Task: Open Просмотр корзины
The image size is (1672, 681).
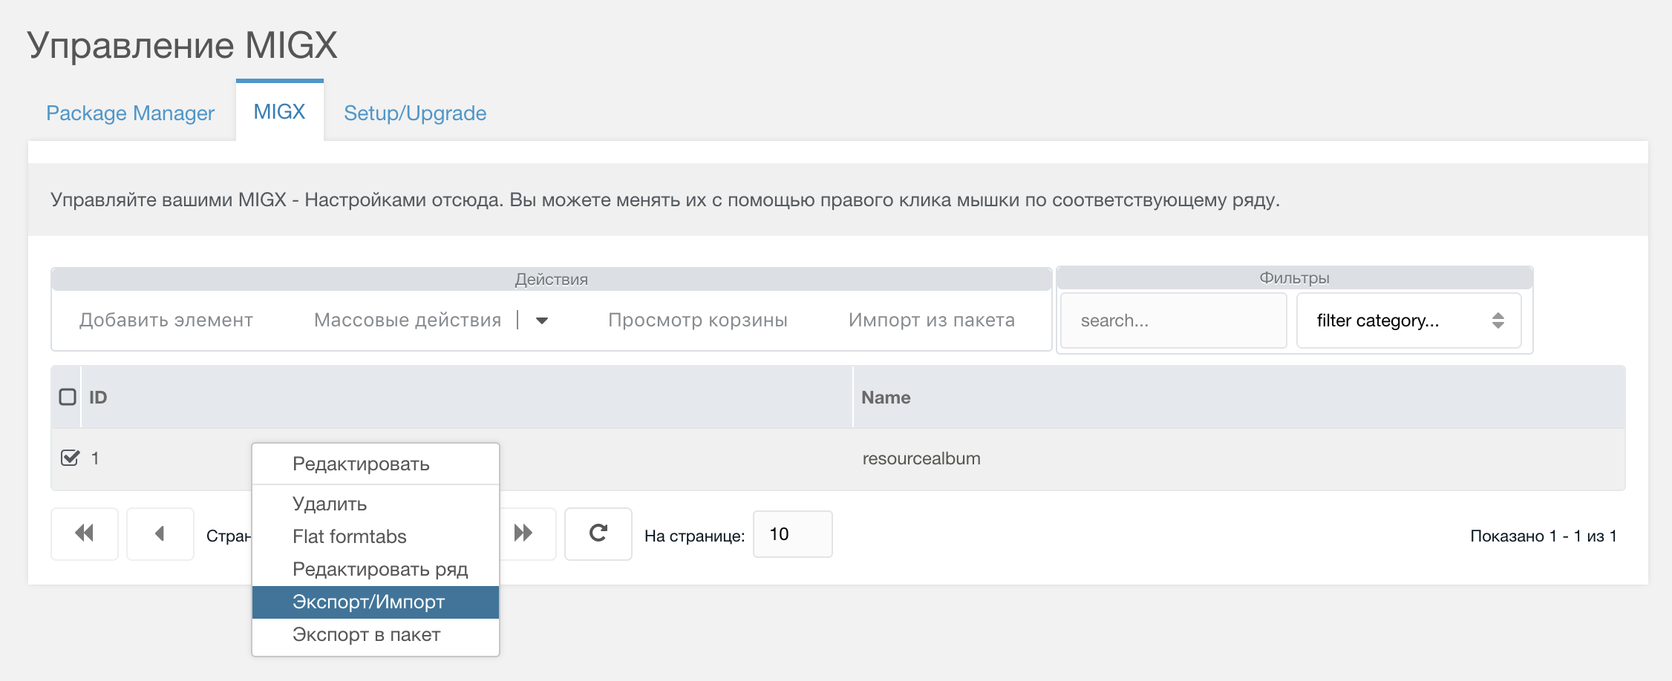Action: click(x=698, y=320)
